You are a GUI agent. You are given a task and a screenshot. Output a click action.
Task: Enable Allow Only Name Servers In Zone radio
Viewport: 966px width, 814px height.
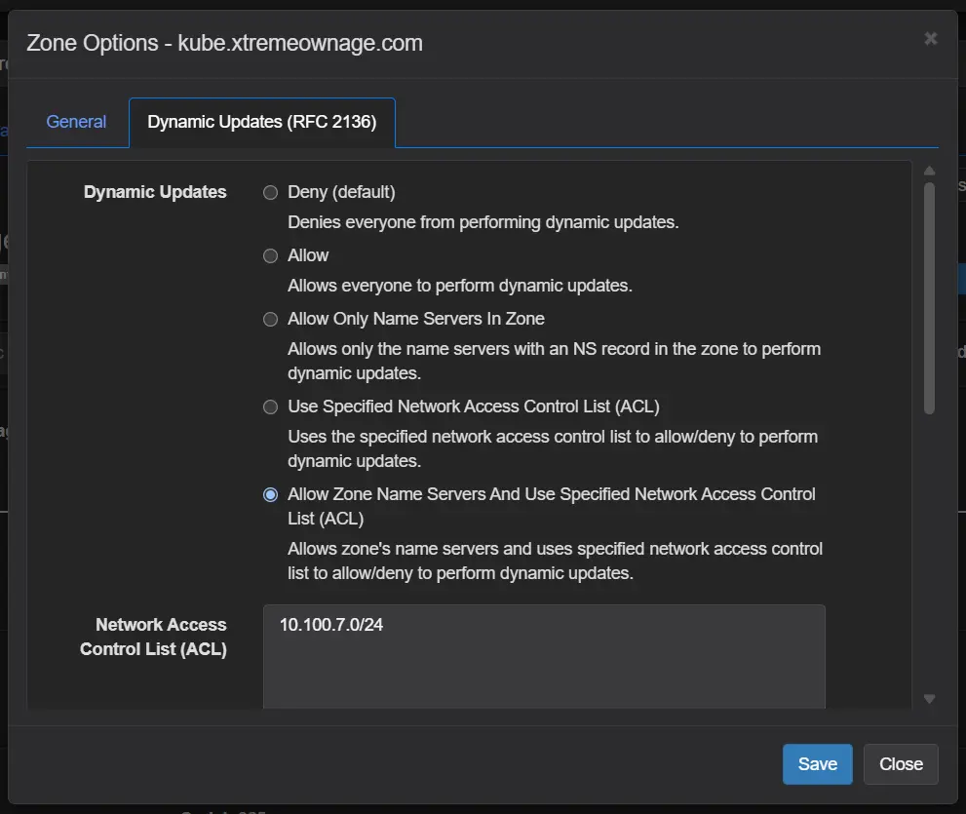271,319
